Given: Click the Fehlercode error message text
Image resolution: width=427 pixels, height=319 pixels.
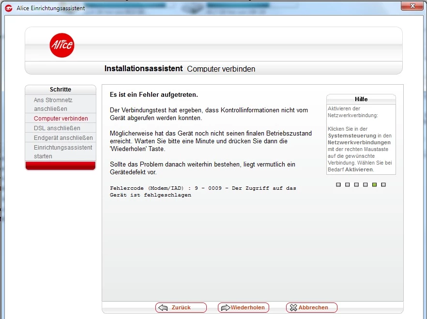Looking at the screenshot, I should (203, 191).
